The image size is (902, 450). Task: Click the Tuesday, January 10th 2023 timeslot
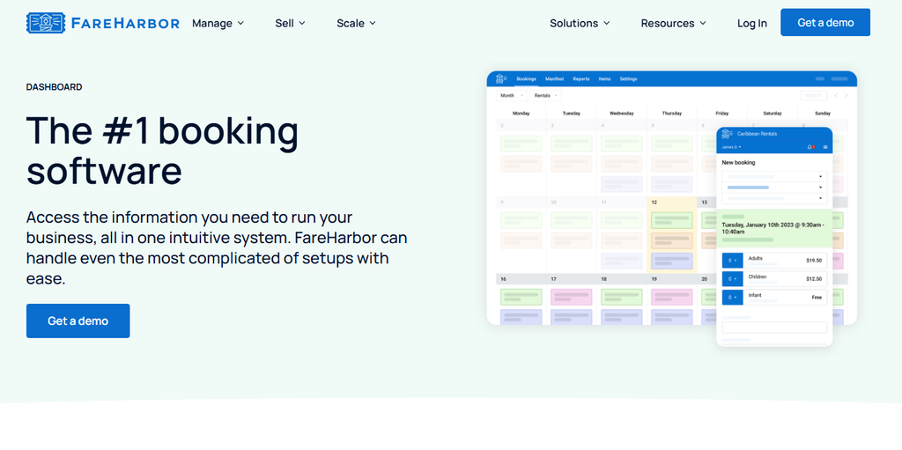[774, 228]
